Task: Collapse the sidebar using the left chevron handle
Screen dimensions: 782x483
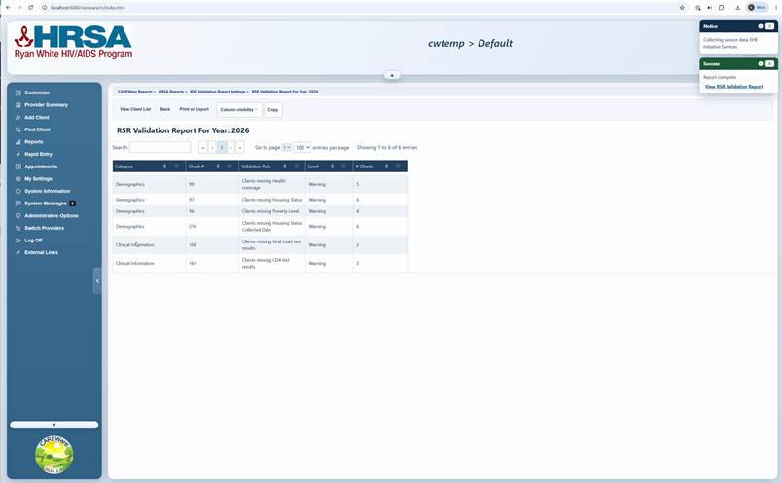Action: 97,281
